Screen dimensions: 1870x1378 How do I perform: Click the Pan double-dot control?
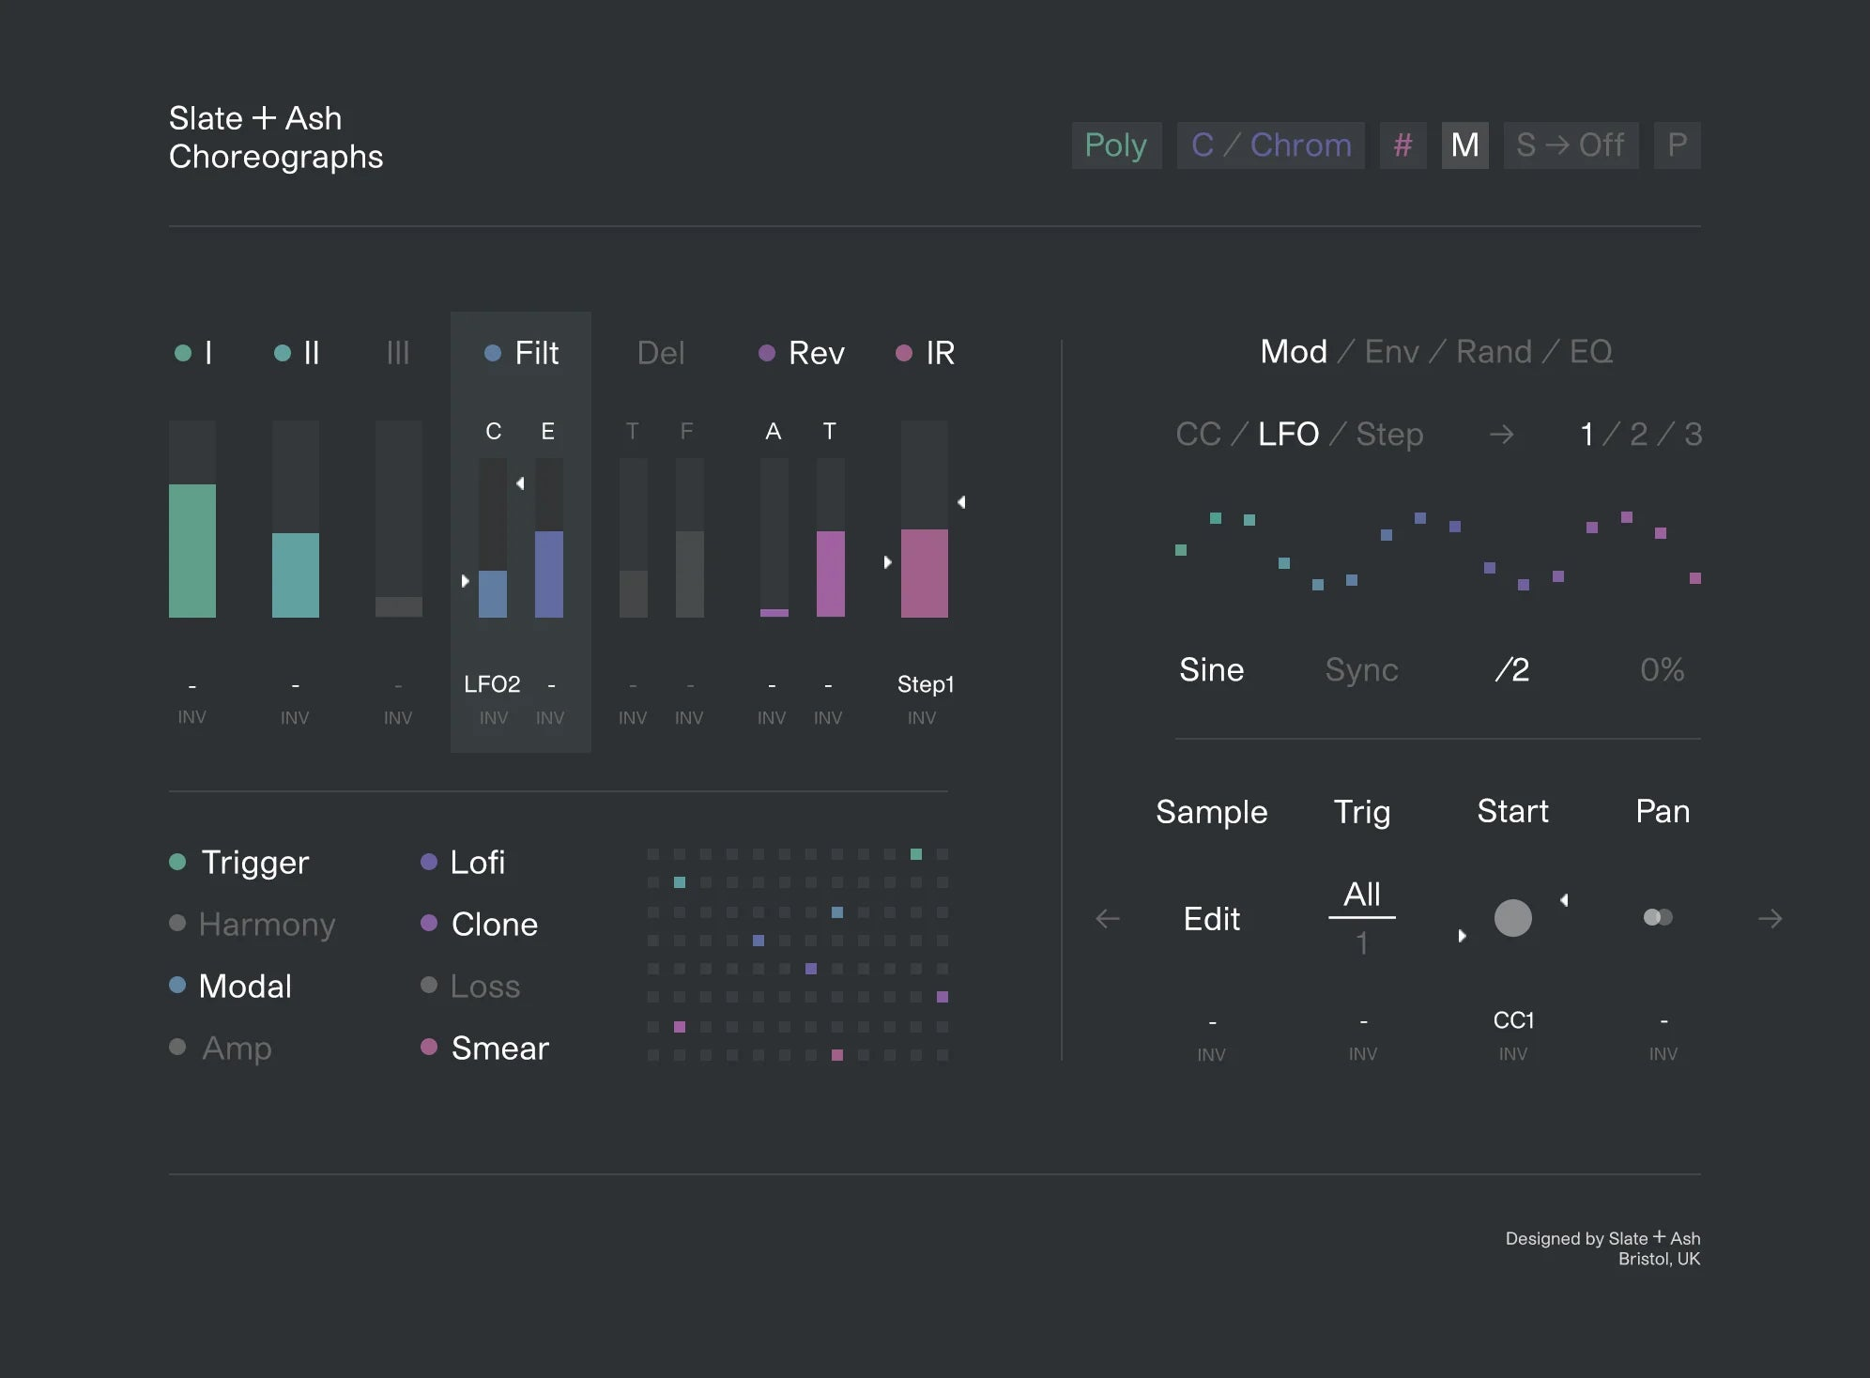pos(1658,917)
